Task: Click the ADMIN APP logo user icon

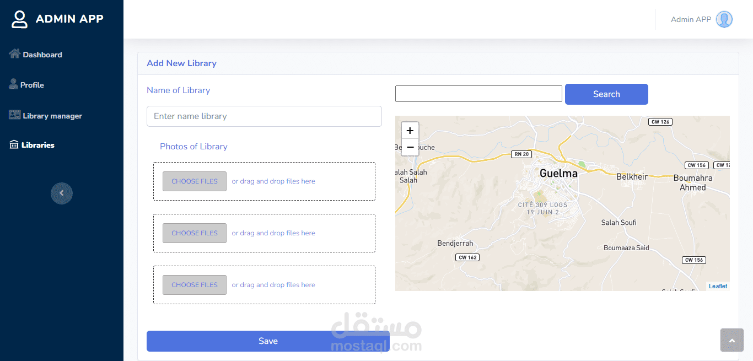Action: pos(19,19)
